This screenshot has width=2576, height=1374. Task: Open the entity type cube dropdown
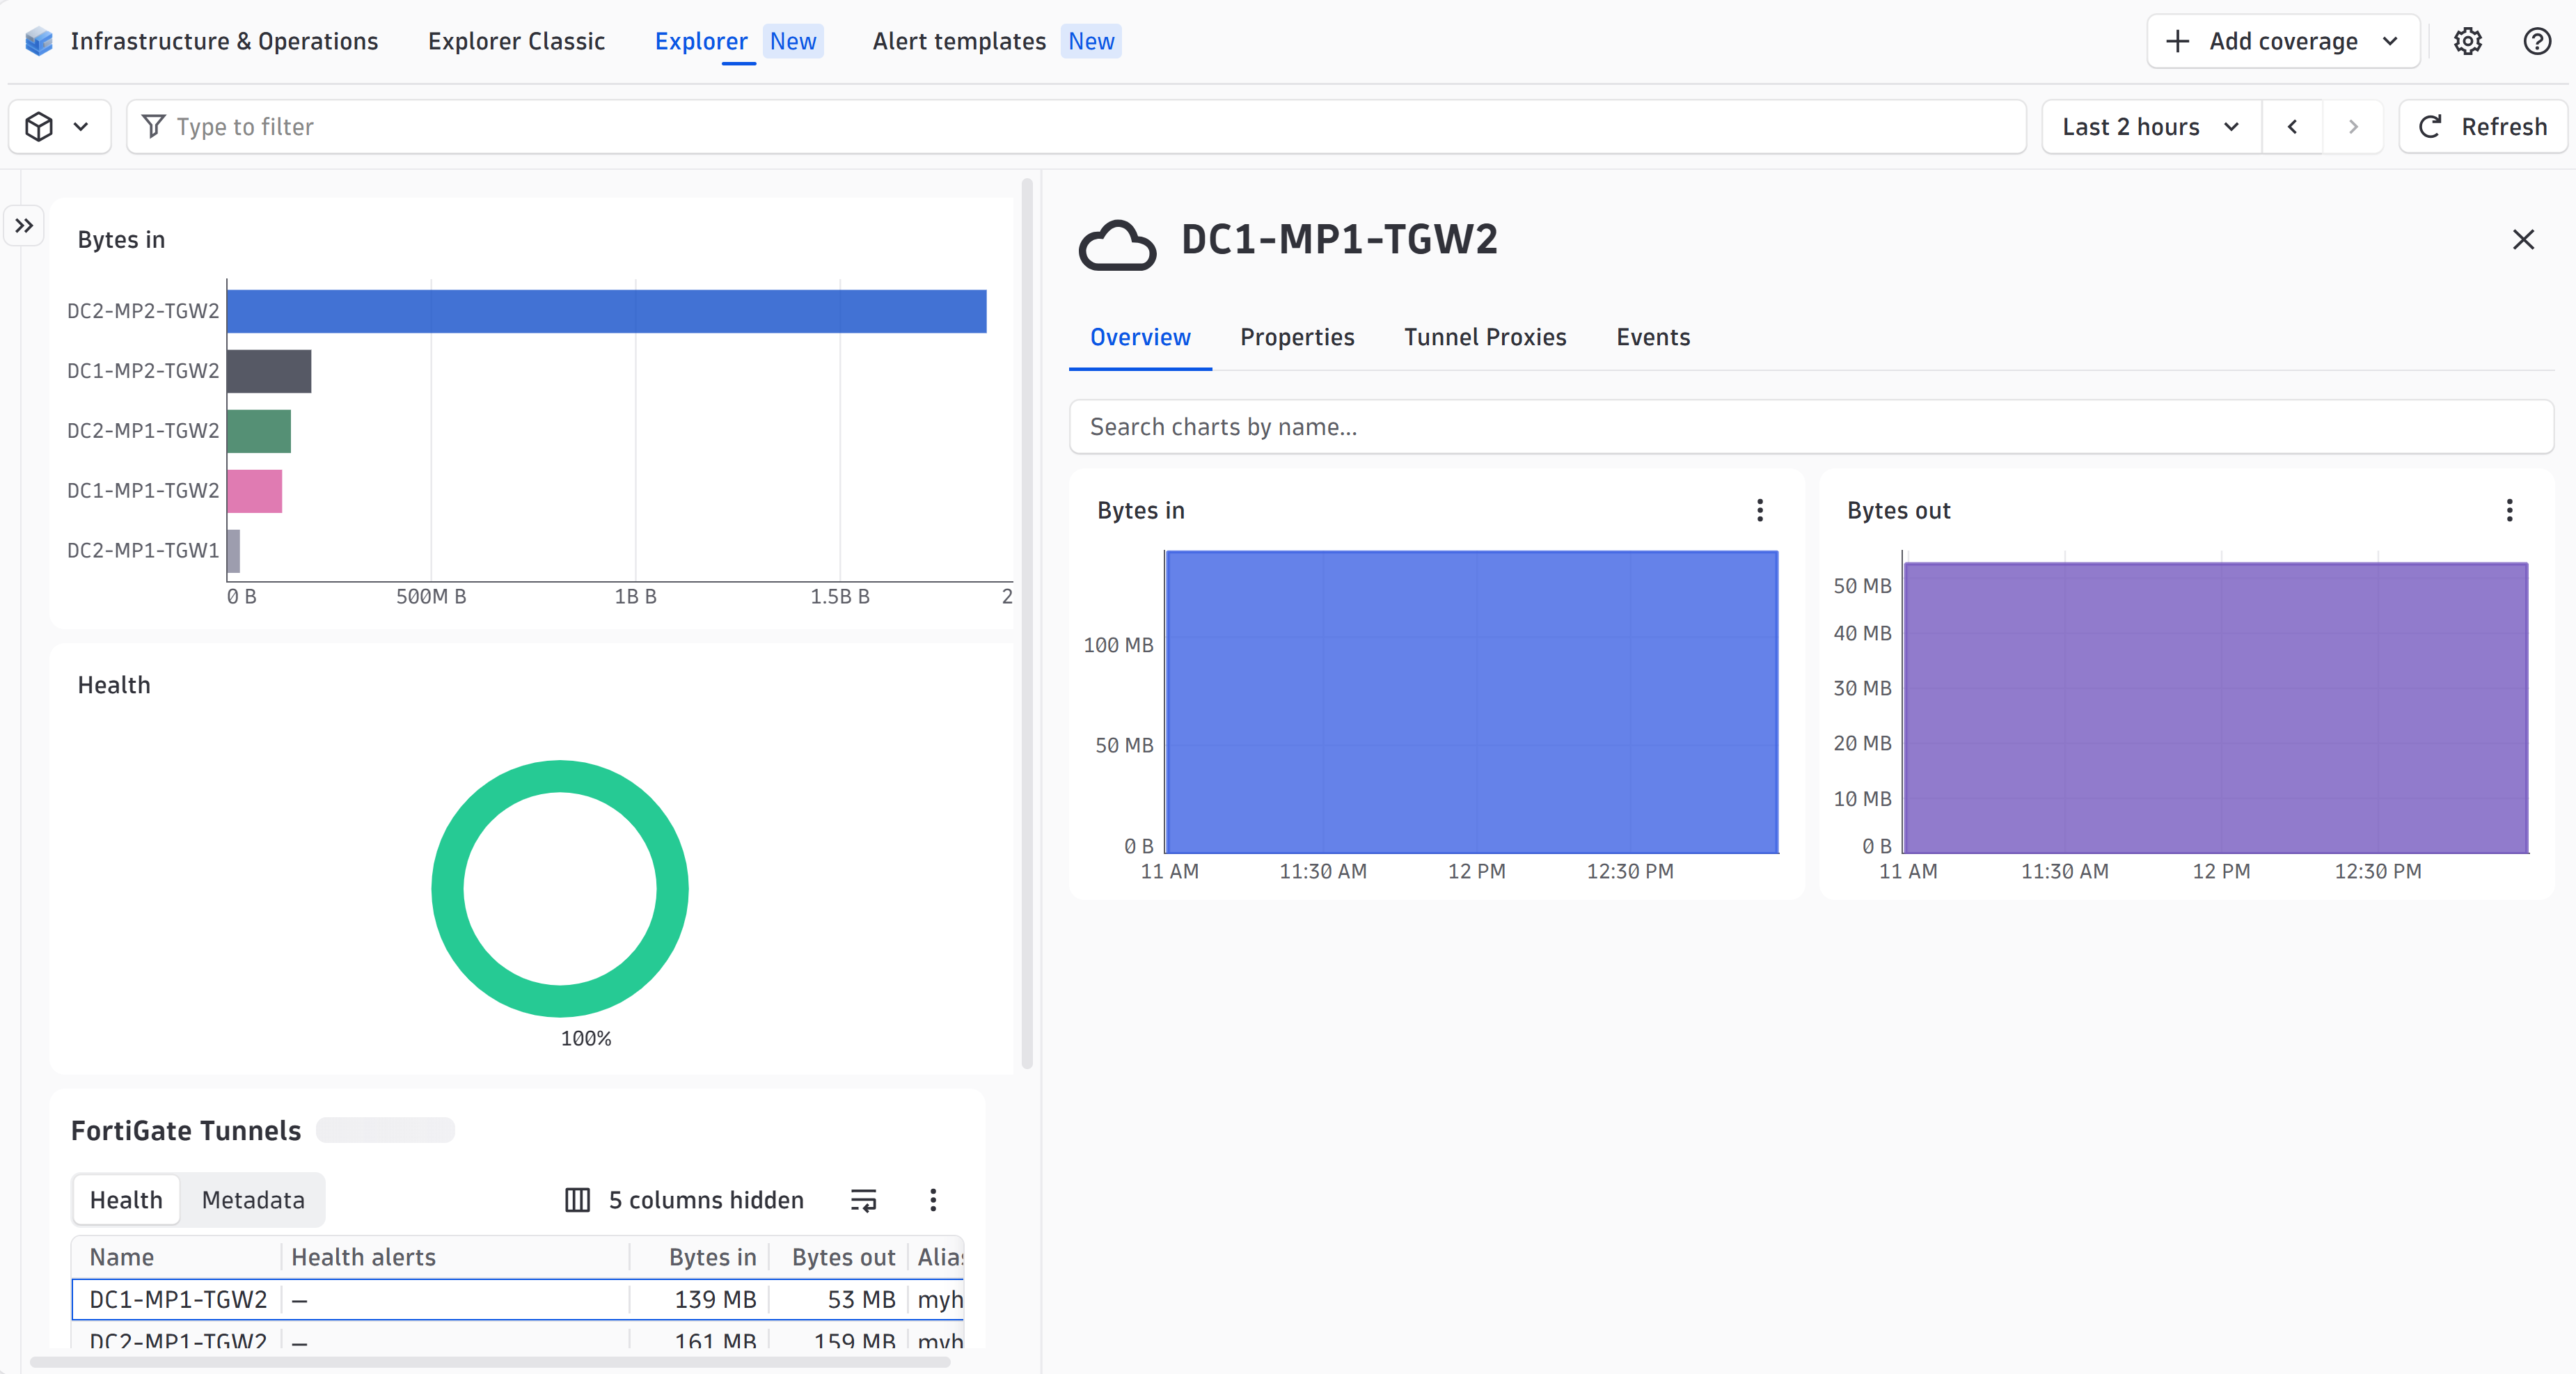point(59,127)
